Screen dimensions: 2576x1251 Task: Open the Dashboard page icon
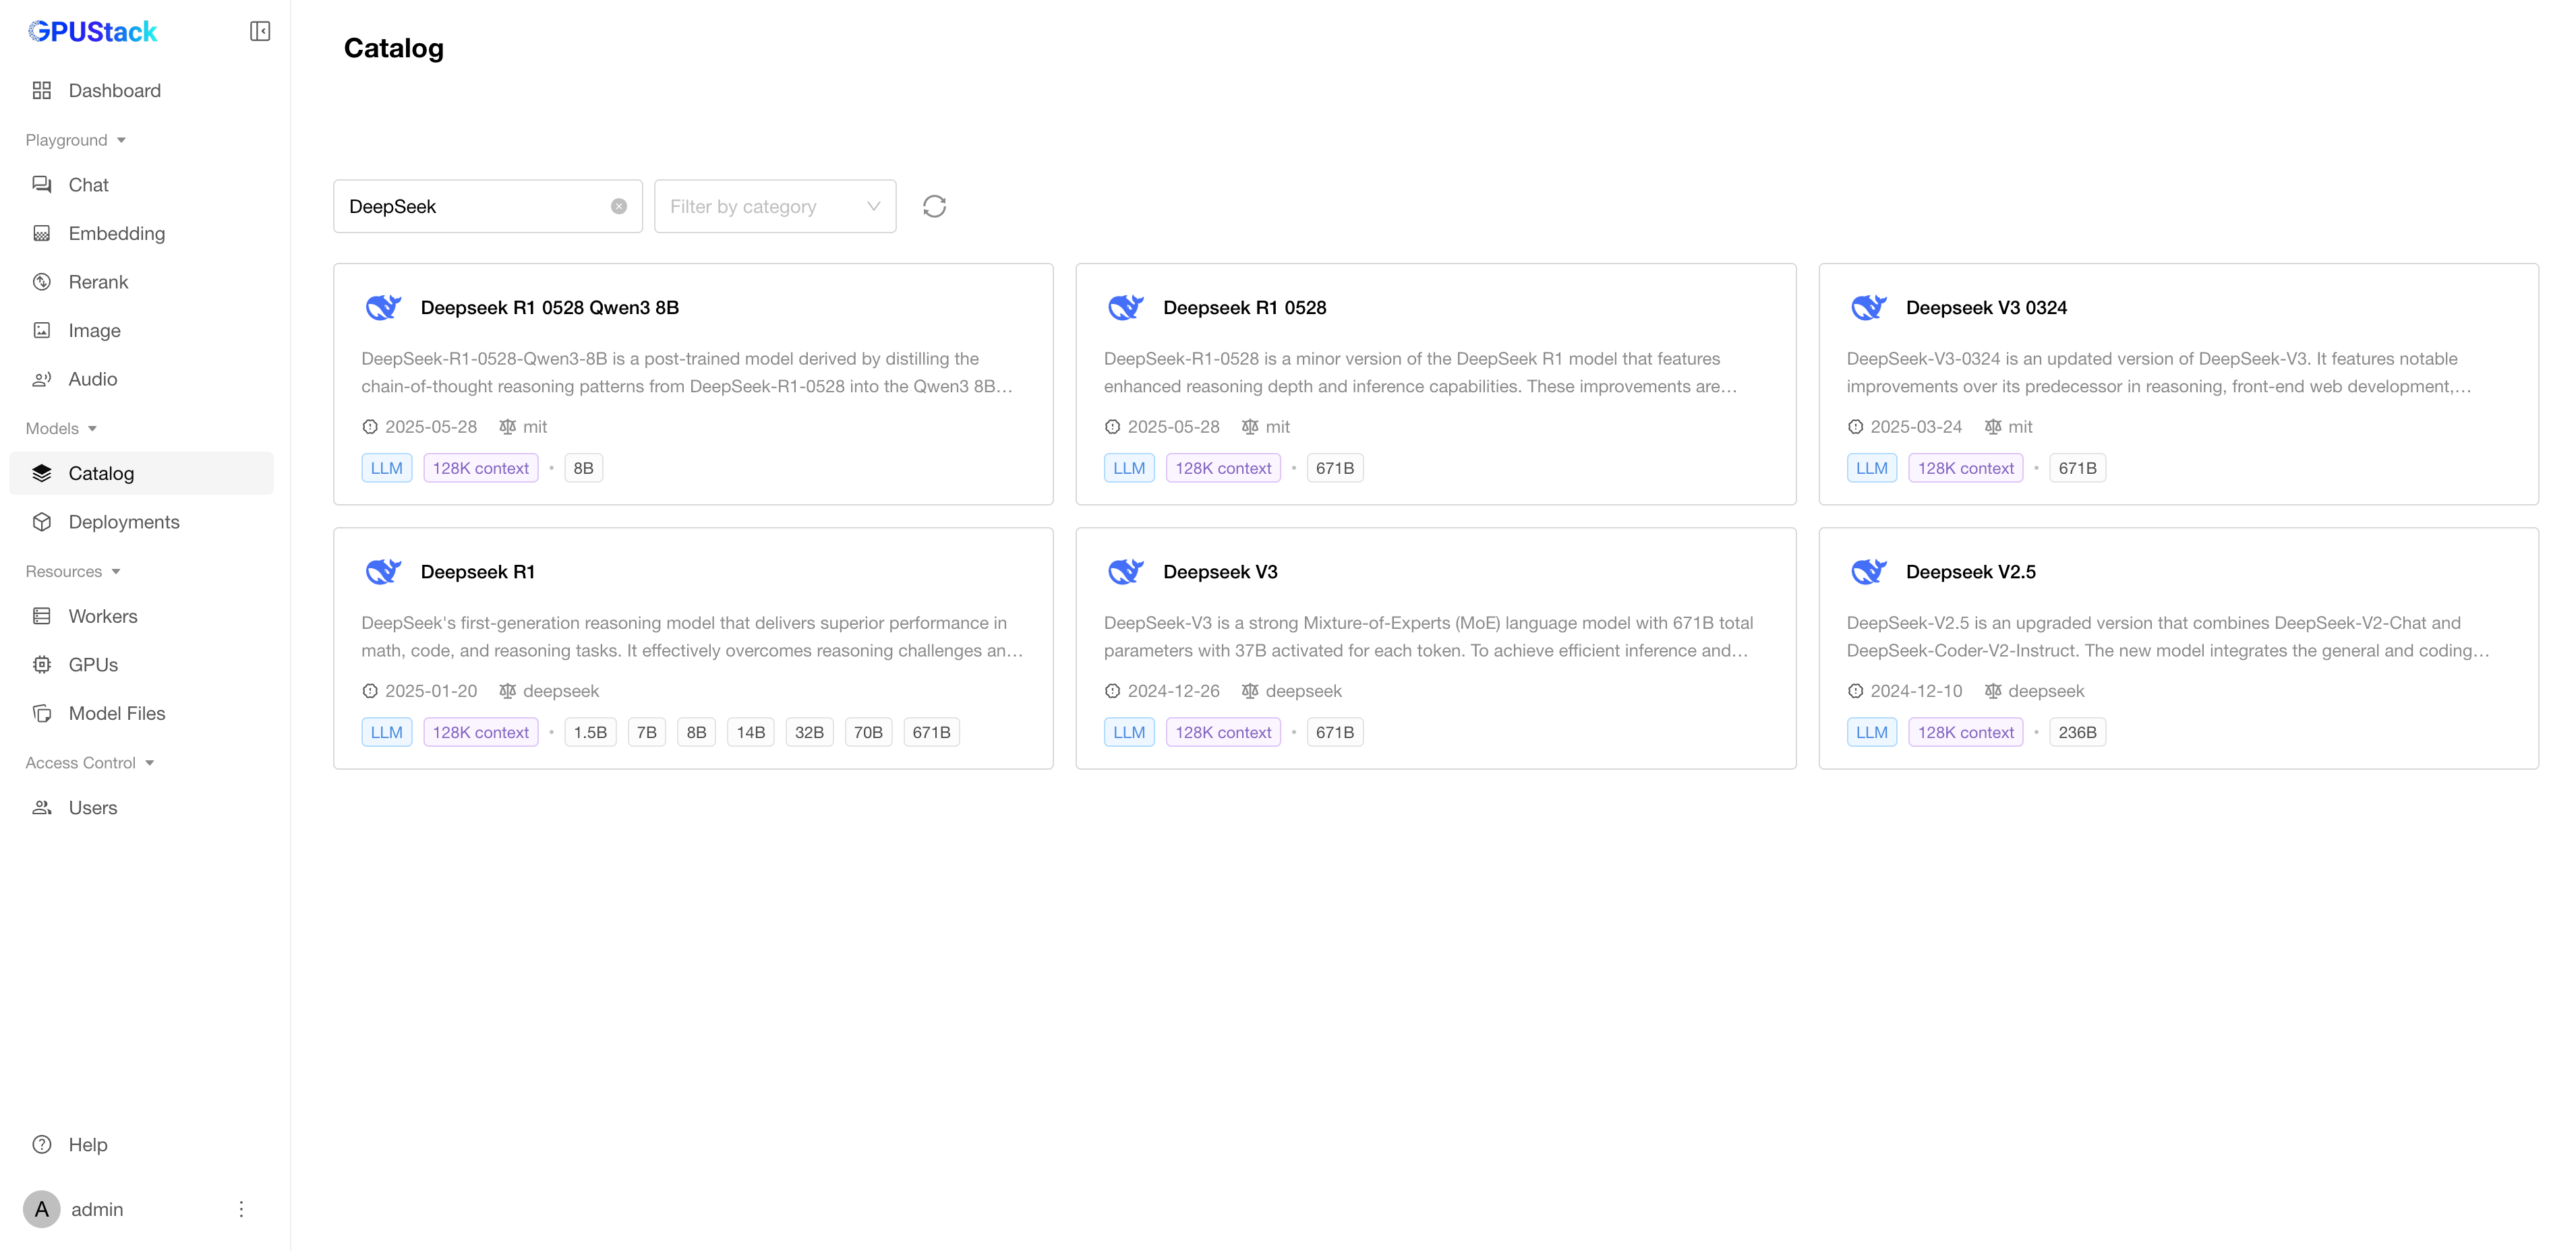click(42, 91)
